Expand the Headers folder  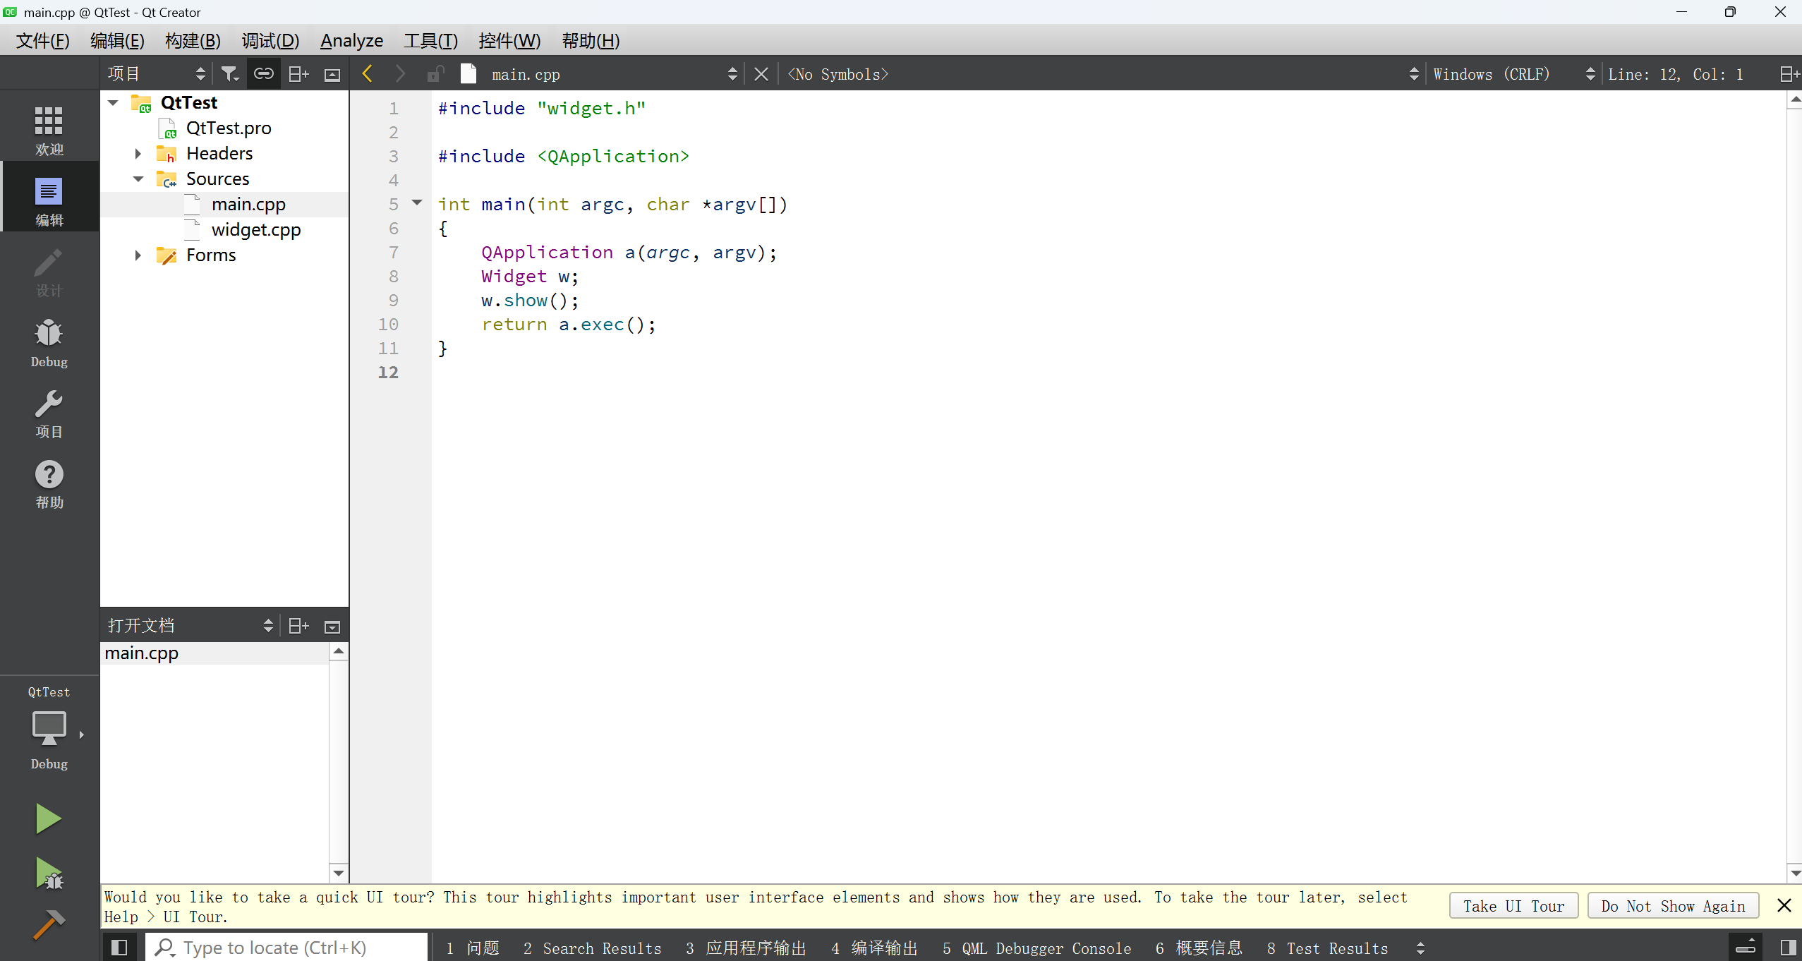click(x=138, y=154)
